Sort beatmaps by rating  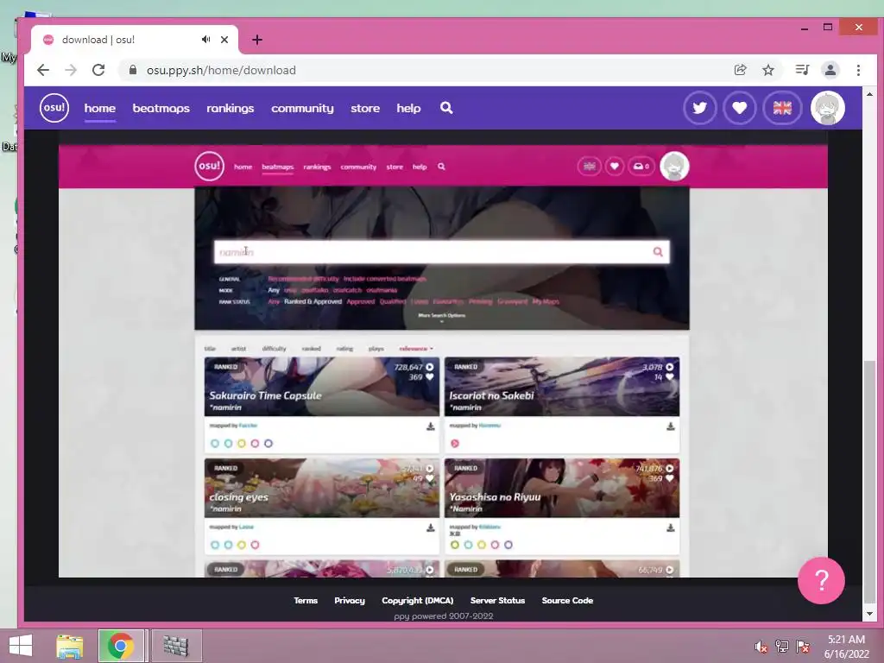344,349
